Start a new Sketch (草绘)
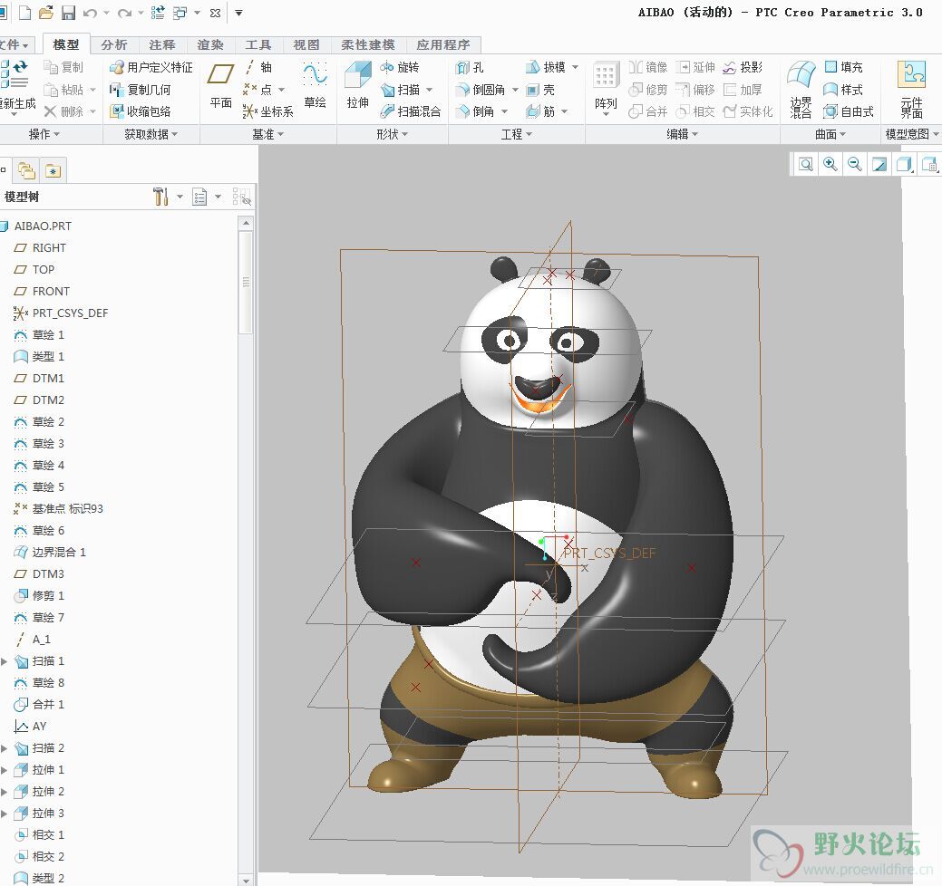942x886 pixels. pyautogui.click(x=315, y=85)
